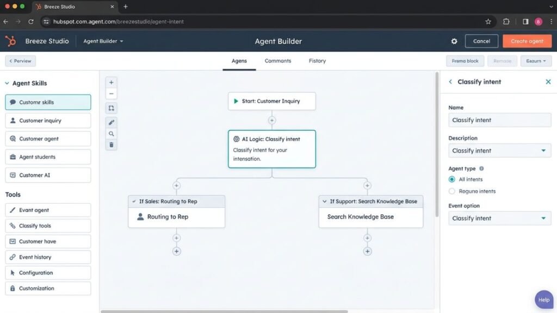The height and width of the screenshot is (313, 557).
Task: Click the canvas horizontal scrollbar
Action: pos(224,311)
